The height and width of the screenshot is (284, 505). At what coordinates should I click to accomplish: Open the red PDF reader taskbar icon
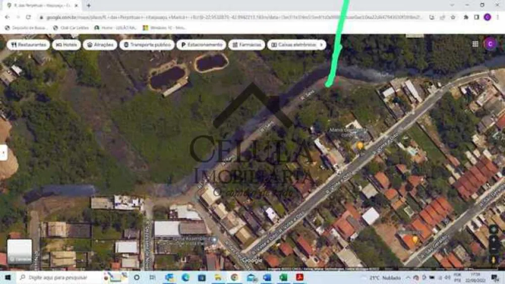coord(300,277)
